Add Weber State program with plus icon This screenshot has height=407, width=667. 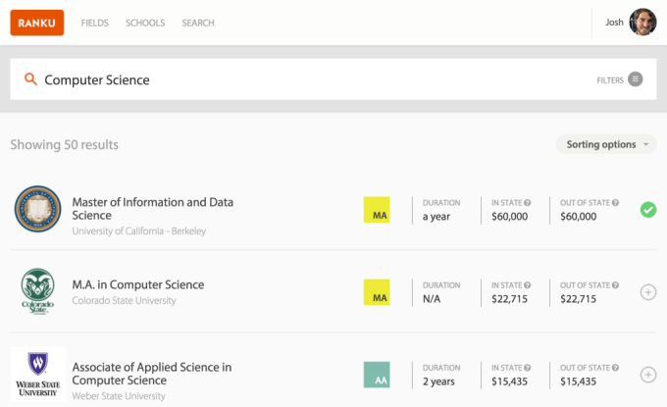(647, 375)
